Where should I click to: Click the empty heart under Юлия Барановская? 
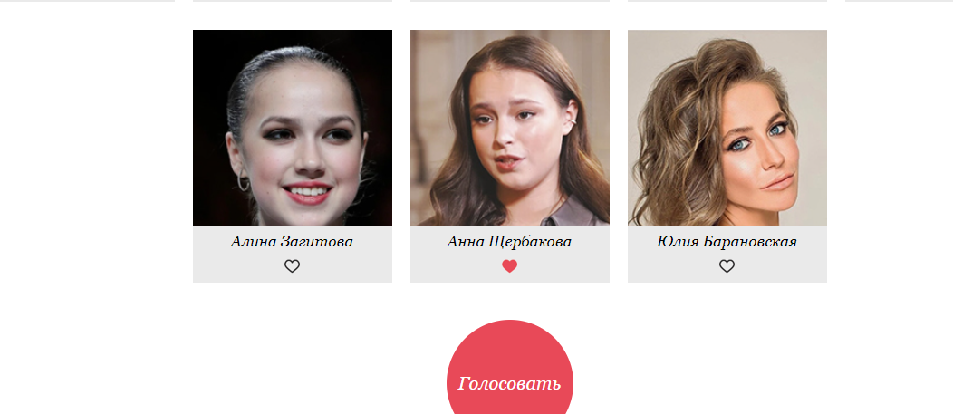pyautogui.click(x=727, y=266)
